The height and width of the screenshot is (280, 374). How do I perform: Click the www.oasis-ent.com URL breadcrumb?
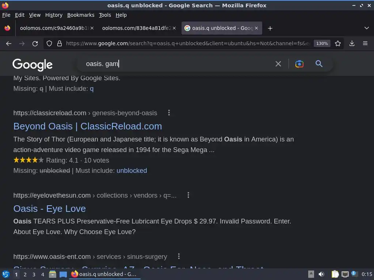tap(90, 257)
